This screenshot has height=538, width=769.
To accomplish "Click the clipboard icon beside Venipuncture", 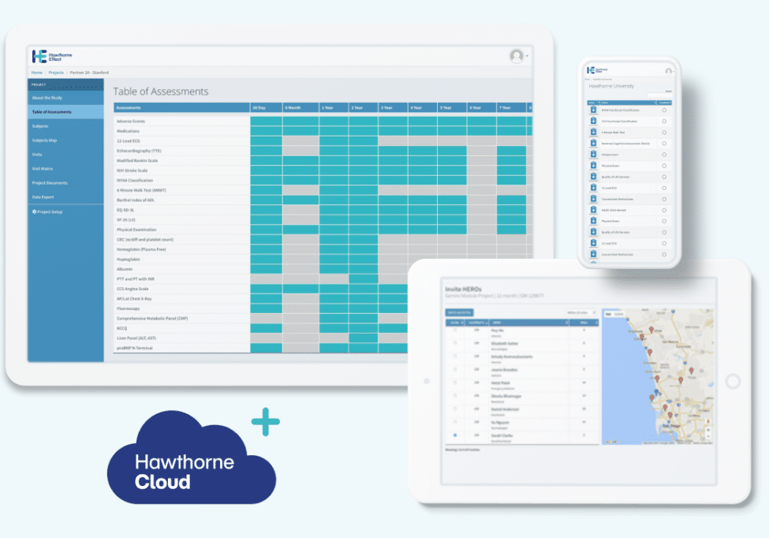I will pos(593,155).
